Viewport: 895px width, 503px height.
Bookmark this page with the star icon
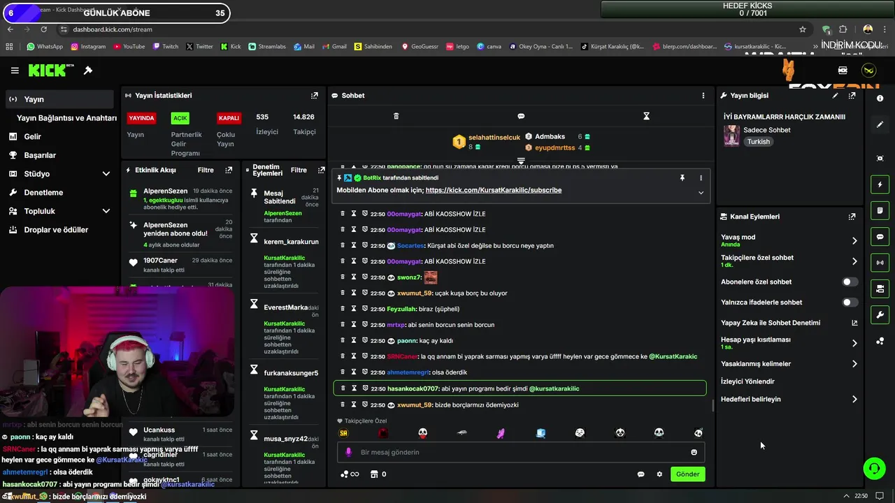coord(803,29)
